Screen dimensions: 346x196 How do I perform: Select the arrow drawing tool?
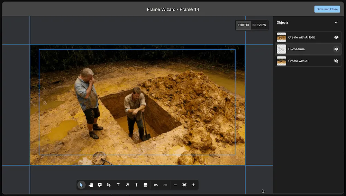click(x=127, y=185)
